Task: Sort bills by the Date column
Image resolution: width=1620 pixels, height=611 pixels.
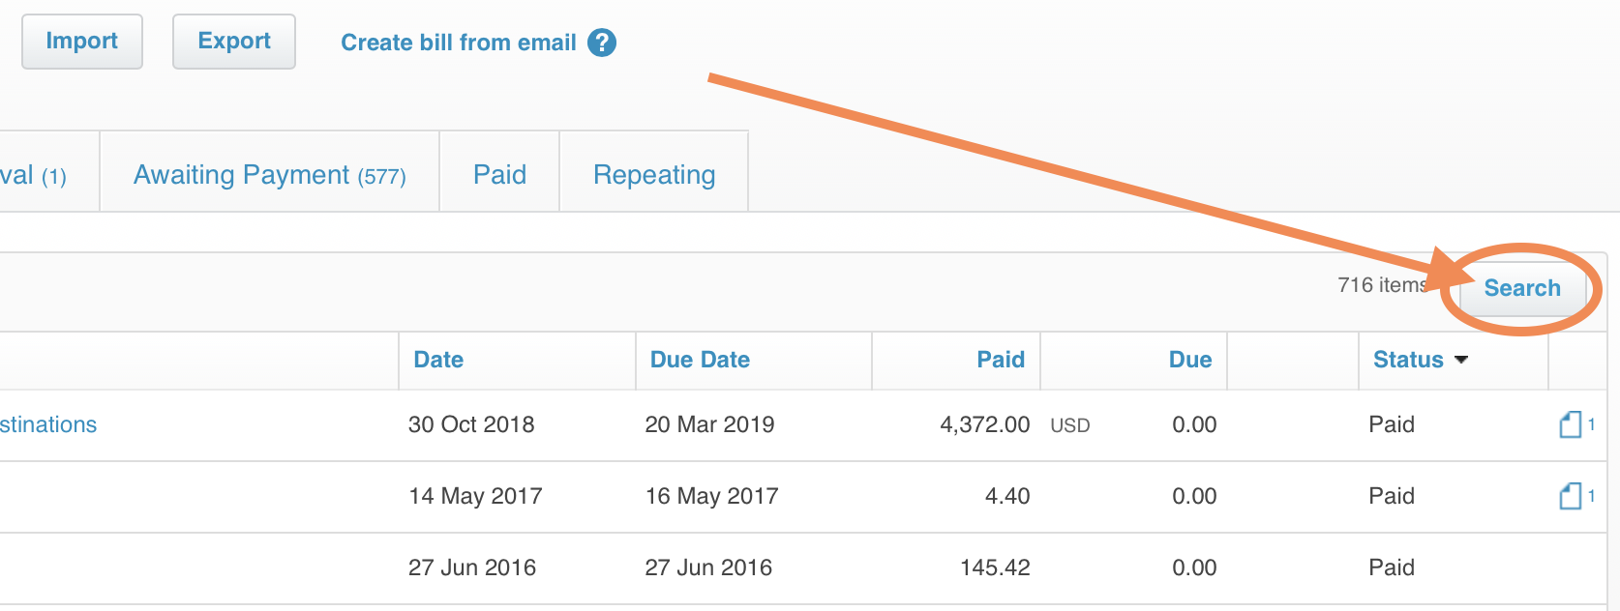Action: pos(437,359)
